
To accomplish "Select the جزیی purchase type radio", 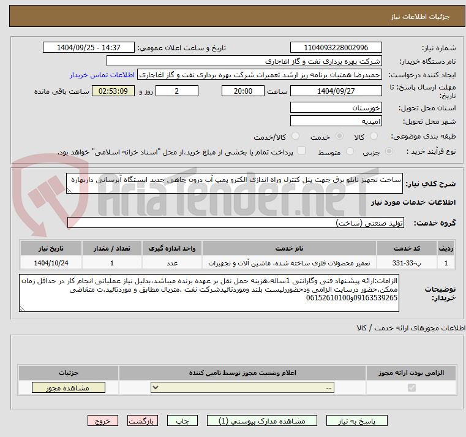I will point(389,151).
